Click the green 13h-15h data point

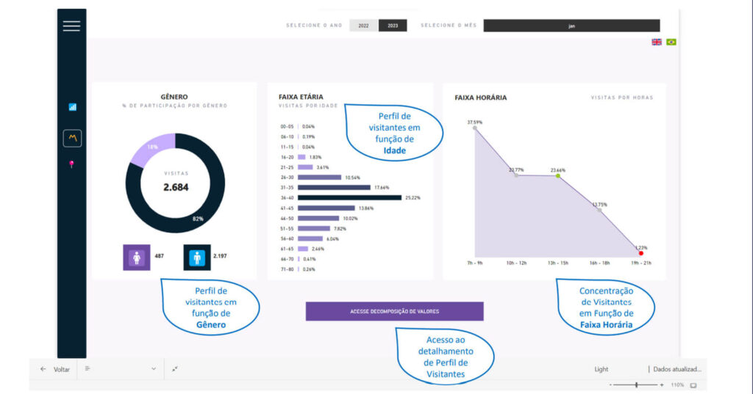click(x=558, y=176)
